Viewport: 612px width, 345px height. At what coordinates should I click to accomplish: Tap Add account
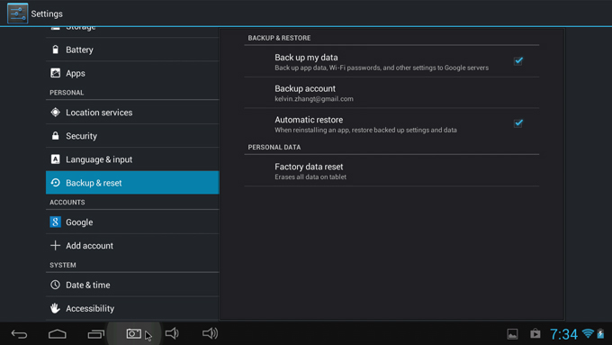click(132, 245)
